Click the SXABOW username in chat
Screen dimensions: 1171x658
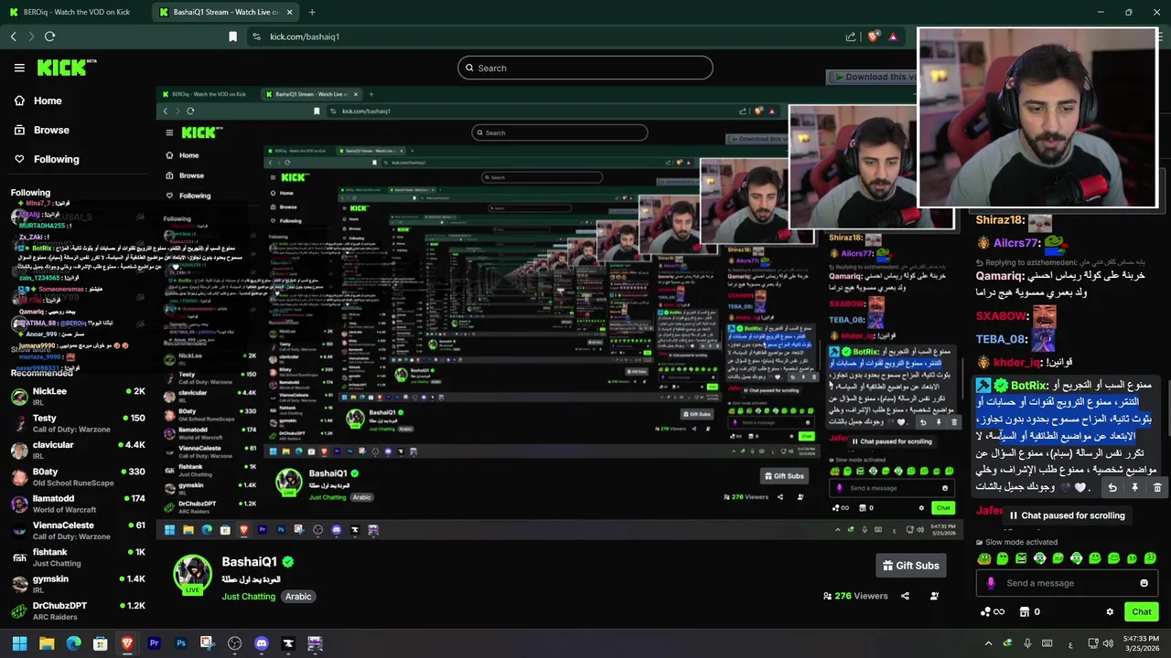point(1001,316)
